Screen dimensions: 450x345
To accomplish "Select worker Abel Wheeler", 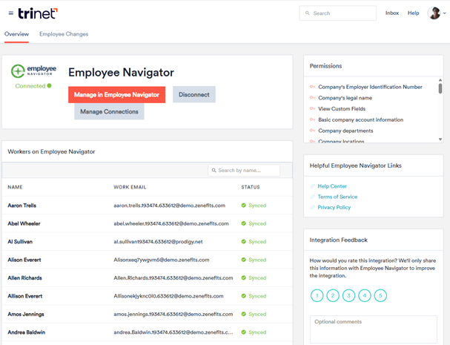I will (x=24, y=223).
